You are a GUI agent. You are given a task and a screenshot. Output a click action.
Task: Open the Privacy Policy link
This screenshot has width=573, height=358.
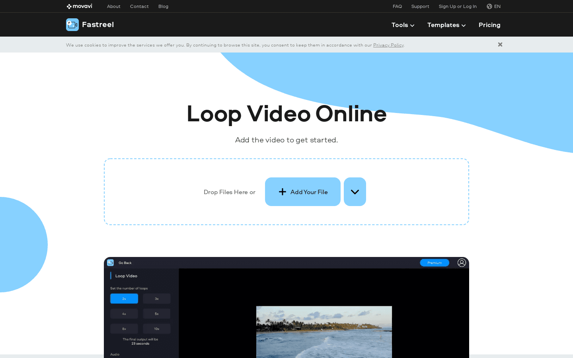[388, 45]
